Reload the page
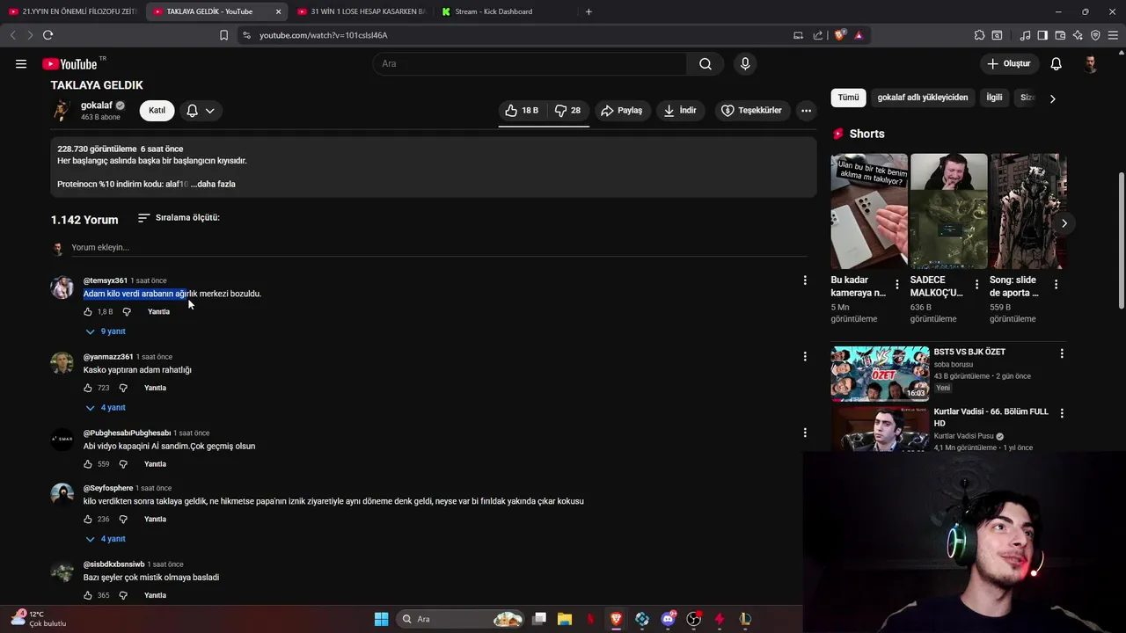 point(48,35)
